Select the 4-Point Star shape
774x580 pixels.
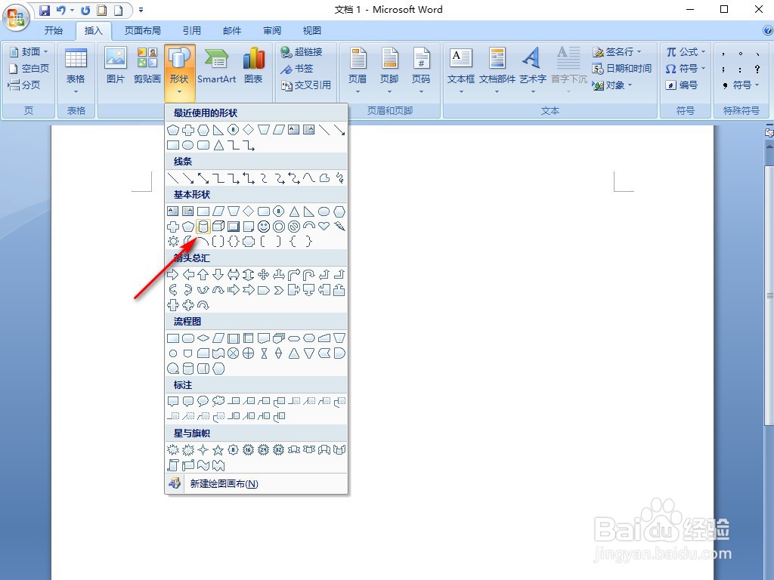(203, 450)
